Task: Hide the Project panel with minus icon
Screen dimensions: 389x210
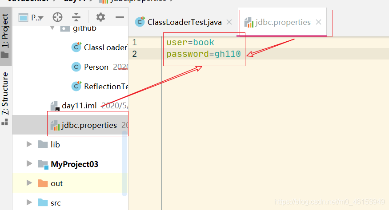Action: (x=120, y=17)
